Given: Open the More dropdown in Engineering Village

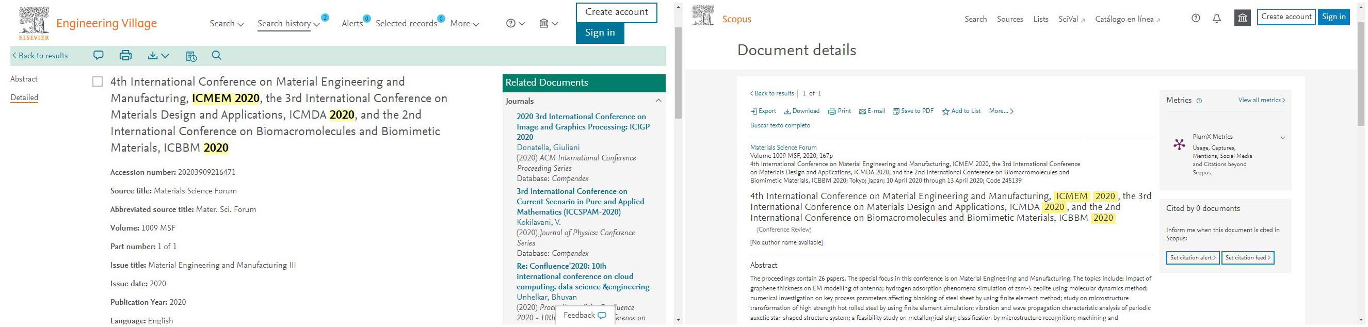Looking at the screenshot, I should [464, 23].
